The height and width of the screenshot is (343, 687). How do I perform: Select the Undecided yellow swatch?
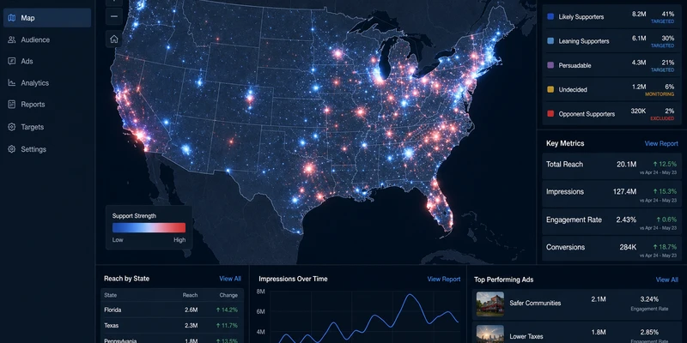pyautogui.click(x=550, y=90)
